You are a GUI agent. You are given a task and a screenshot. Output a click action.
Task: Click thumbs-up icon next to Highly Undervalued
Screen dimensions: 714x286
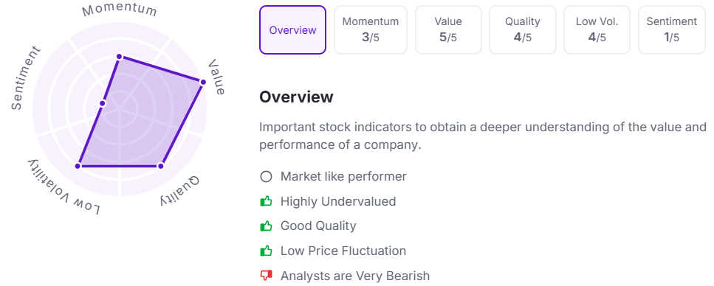(x=266, y=201)
